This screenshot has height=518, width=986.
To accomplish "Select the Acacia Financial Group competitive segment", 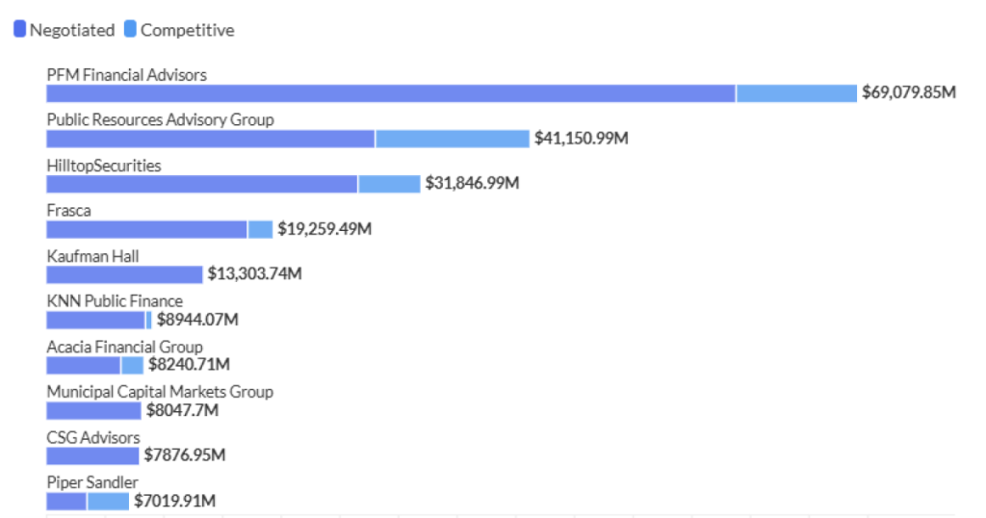I will click(x=132, y=365).
